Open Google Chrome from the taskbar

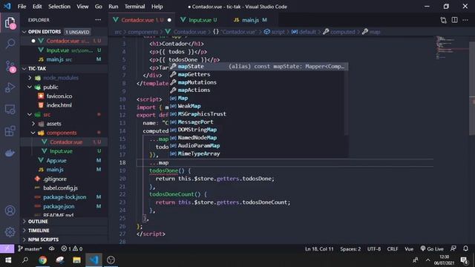click(43, 260)
